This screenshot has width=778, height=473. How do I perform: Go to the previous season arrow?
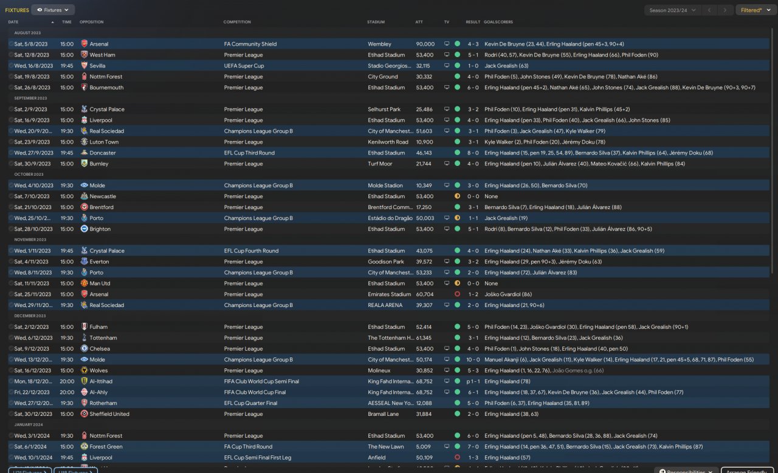coord(709,10)
